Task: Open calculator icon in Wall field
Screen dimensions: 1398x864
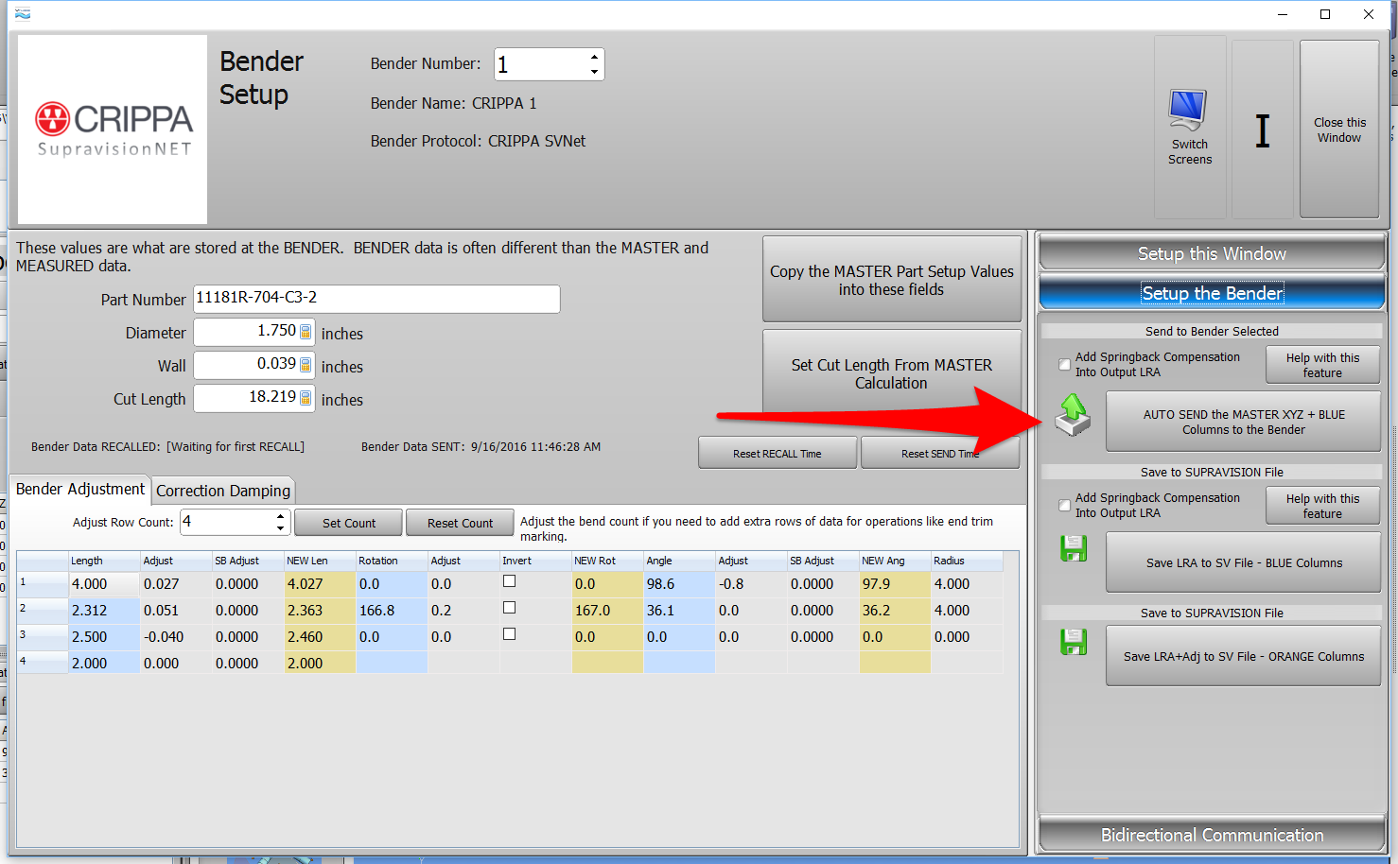Action: [x=306, y=365]
